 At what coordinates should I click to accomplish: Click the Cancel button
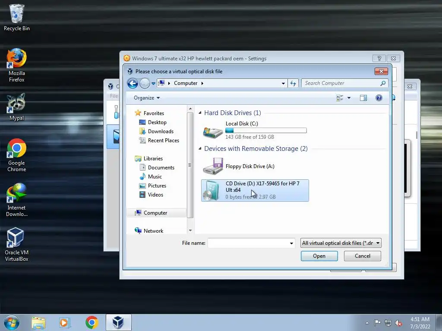[x=363, y=256]
